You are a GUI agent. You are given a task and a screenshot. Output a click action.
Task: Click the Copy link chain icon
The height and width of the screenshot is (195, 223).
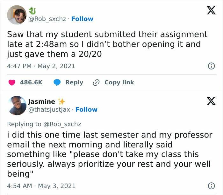coord(96,82)
